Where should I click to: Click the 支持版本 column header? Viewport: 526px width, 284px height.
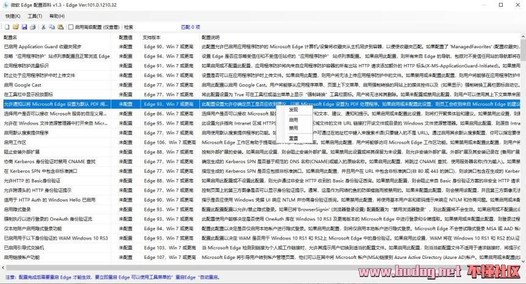[x=151, y=37]
